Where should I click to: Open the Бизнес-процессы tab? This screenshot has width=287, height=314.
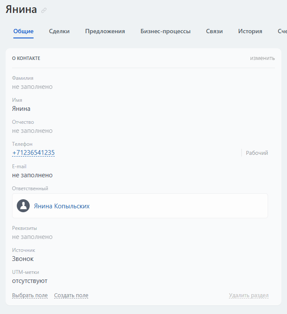pos(166,31)
